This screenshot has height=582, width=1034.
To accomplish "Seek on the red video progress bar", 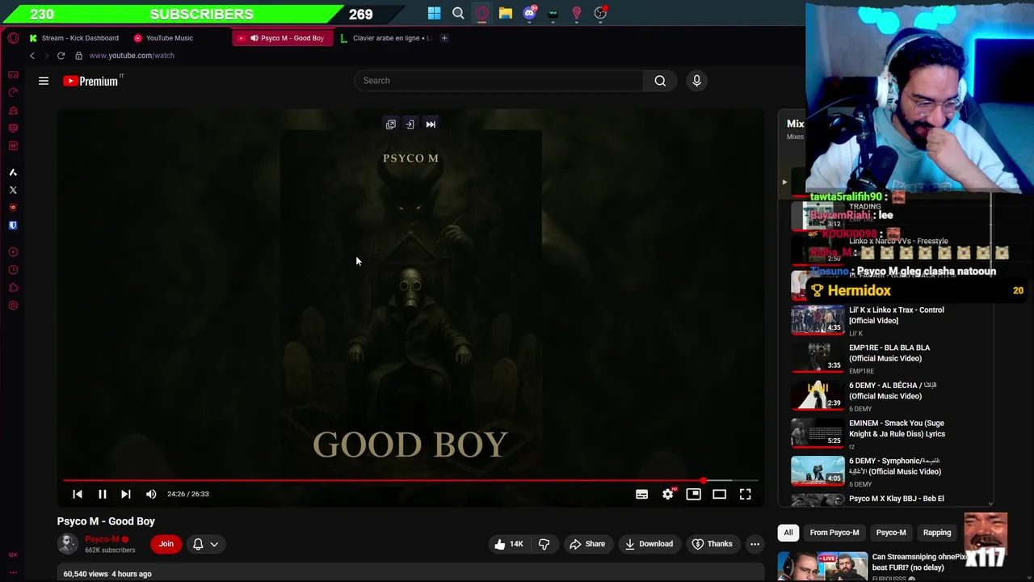I will point(410,481).
